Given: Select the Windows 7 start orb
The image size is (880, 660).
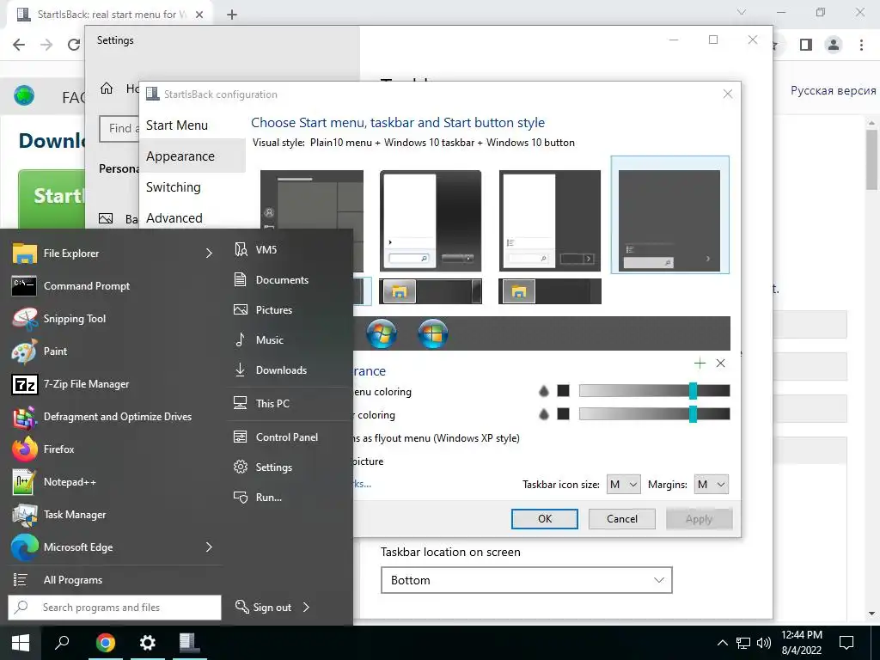Looking at the screenshot, I should 382,333.
